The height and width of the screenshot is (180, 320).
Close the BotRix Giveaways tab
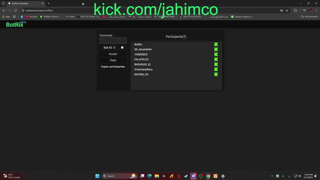click(42, 3)
